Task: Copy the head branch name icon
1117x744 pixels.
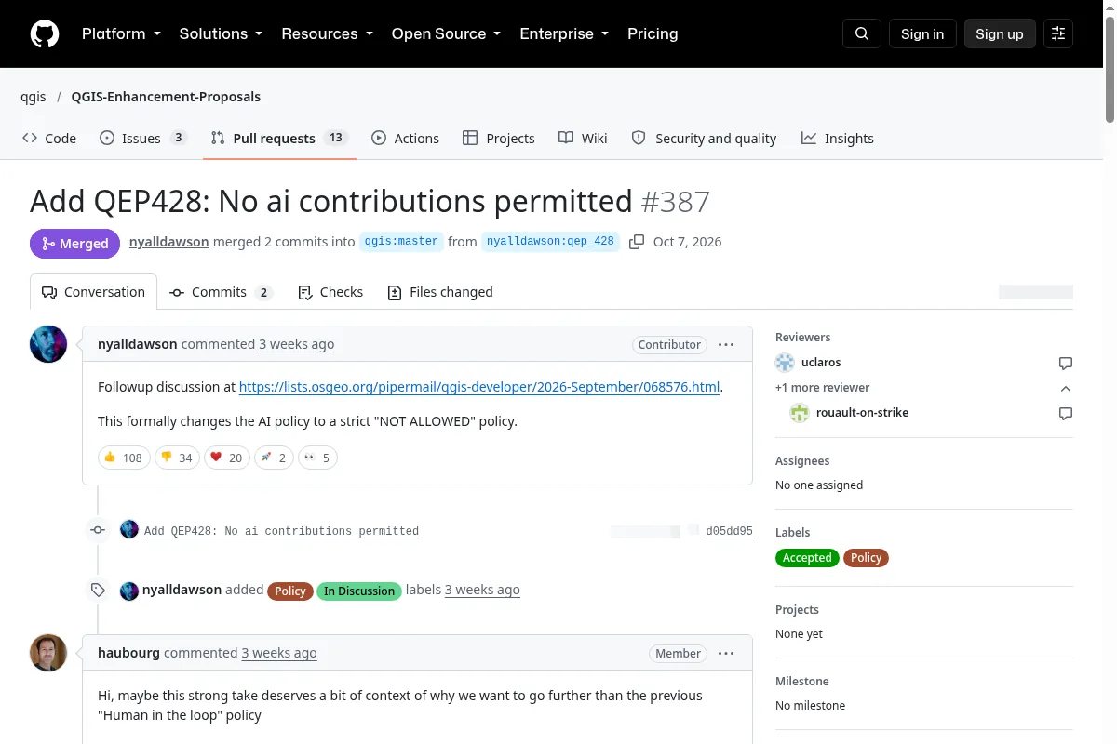Action: [637, 242]
